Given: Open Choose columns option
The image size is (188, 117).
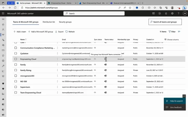Looking at the screenshot, I should click(x=172, y=40).
